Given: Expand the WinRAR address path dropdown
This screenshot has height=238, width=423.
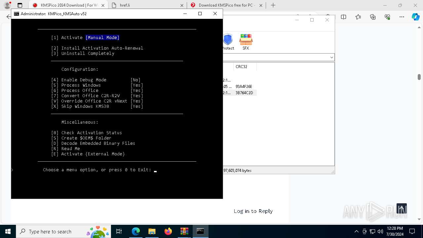Looking at the screenshot, I should 332,58.
